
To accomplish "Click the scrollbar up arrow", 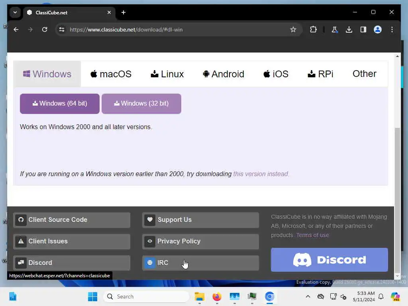I will (x=397, y=56).
